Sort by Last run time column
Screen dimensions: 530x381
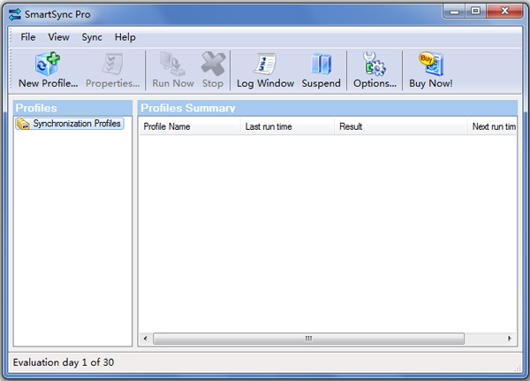point(287,126)
